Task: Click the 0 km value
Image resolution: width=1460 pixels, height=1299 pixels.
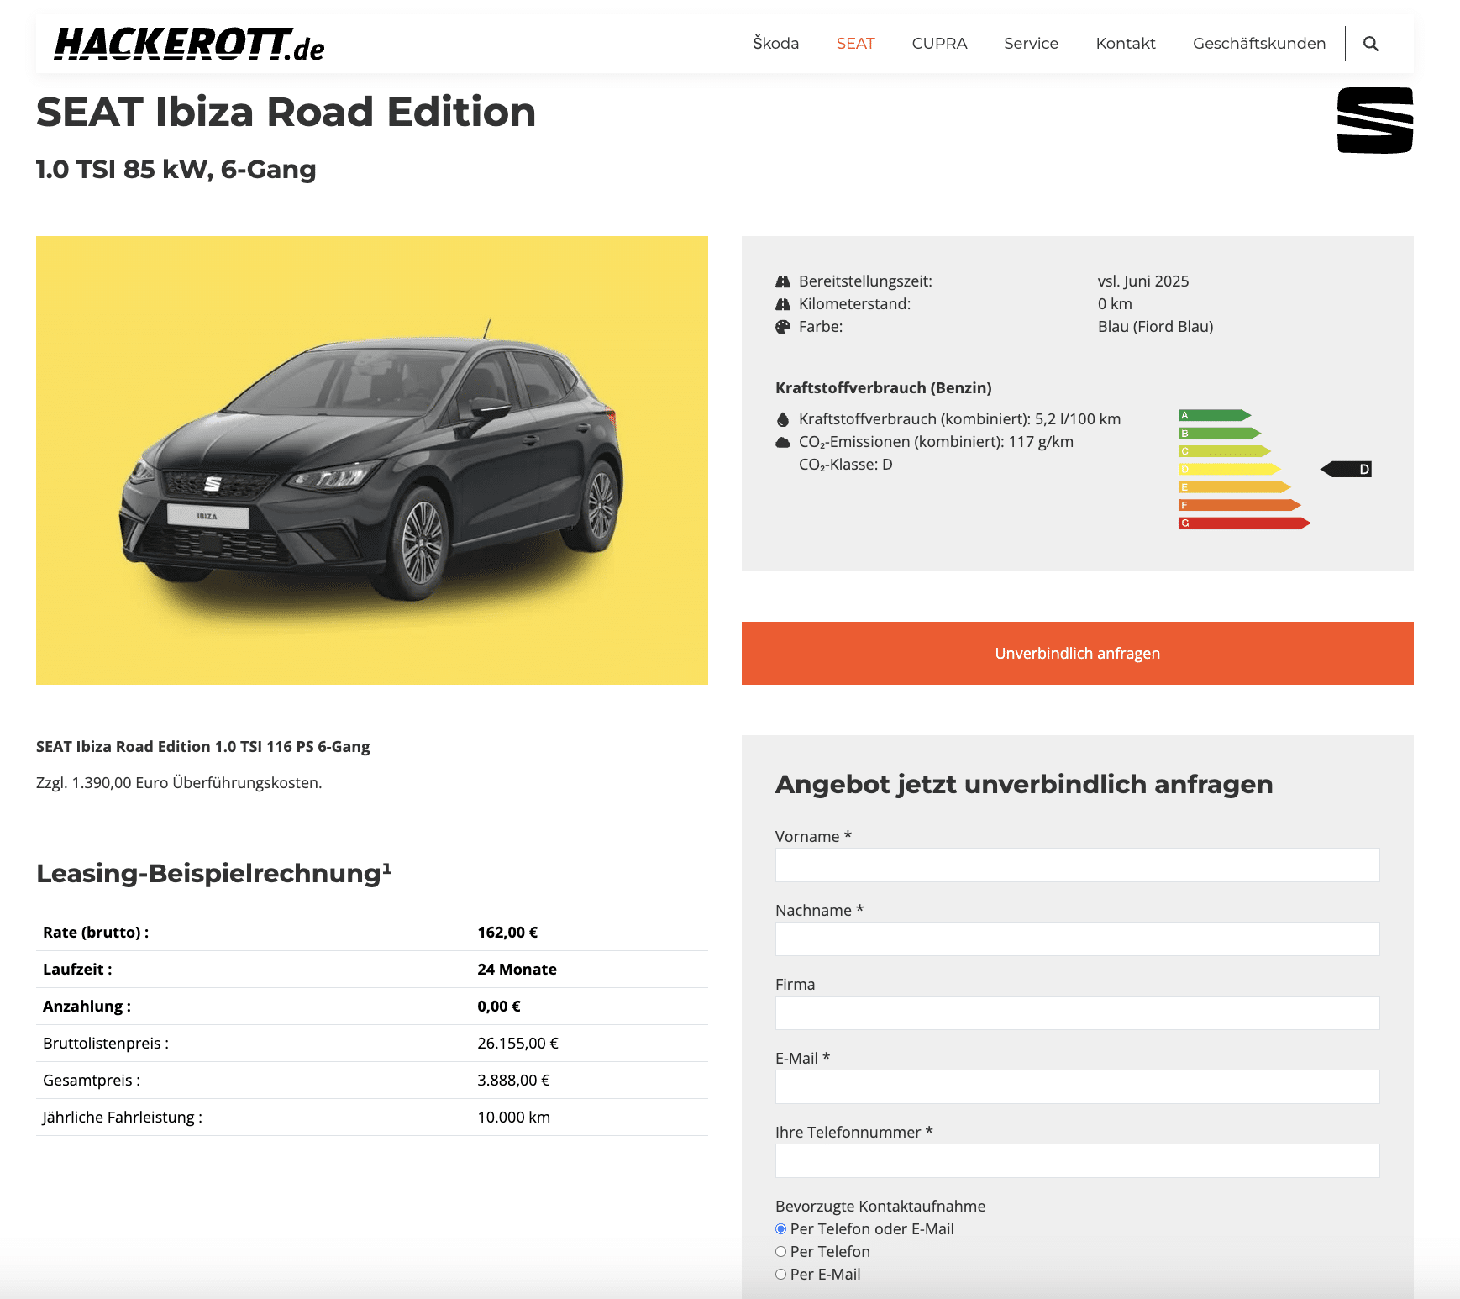Action: (1115, 304)
